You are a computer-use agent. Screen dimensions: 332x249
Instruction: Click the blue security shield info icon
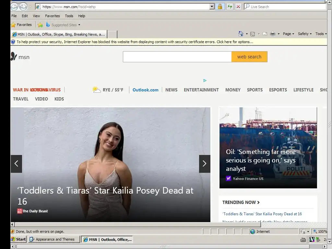pos(13,42)
